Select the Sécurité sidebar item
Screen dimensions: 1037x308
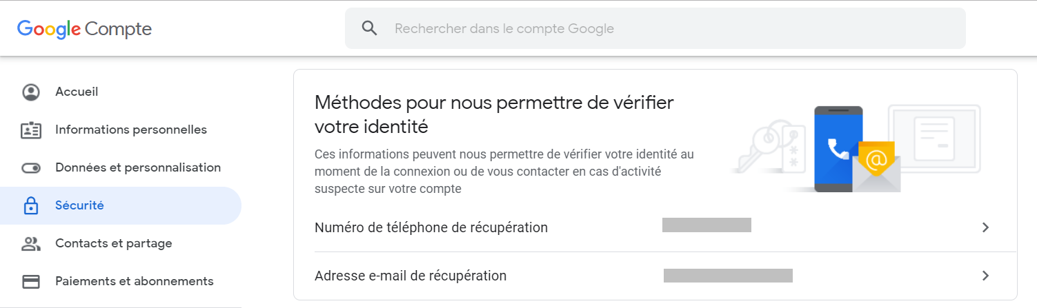(79, 205)
